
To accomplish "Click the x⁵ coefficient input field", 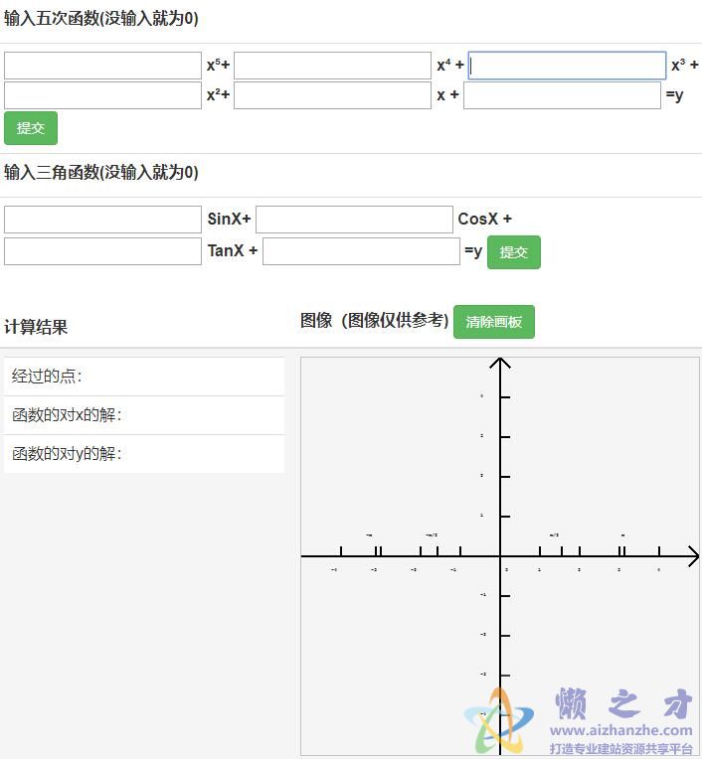I will [102, 66].
